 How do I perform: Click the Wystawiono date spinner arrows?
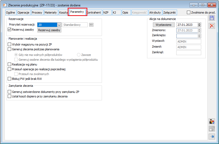(199, 25)
